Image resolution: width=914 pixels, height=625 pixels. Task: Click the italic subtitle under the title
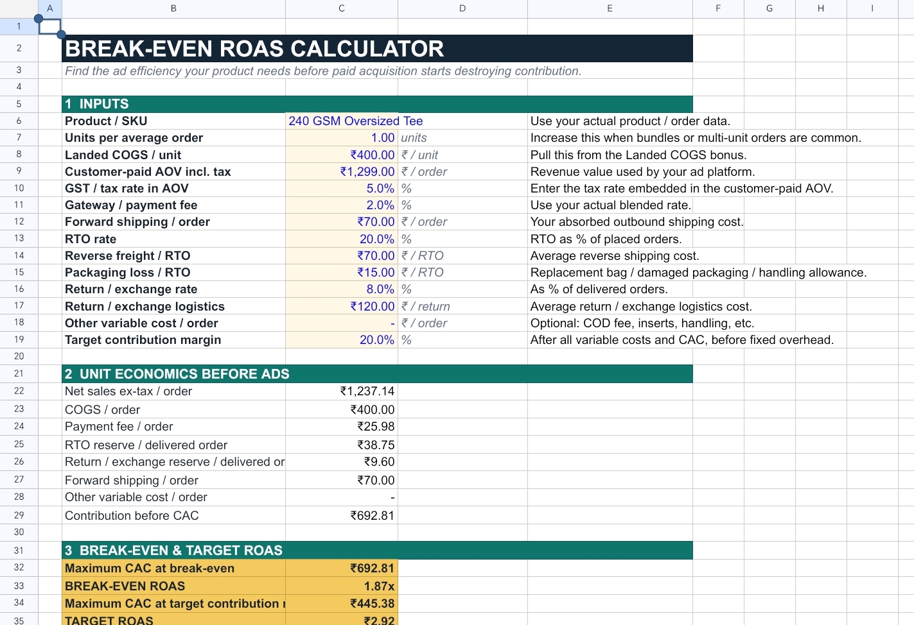coord(323,71)
